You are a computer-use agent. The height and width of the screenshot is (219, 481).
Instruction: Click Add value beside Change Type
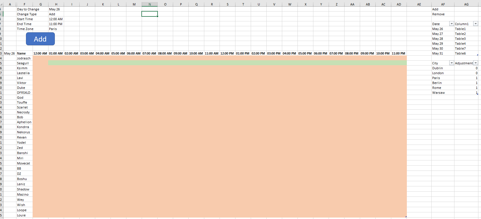[x=56, y=14]
